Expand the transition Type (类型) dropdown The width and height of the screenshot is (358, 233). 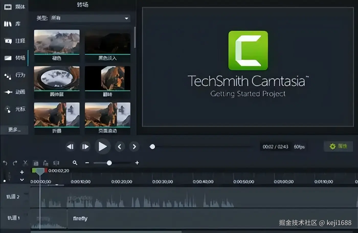(90, 18)
